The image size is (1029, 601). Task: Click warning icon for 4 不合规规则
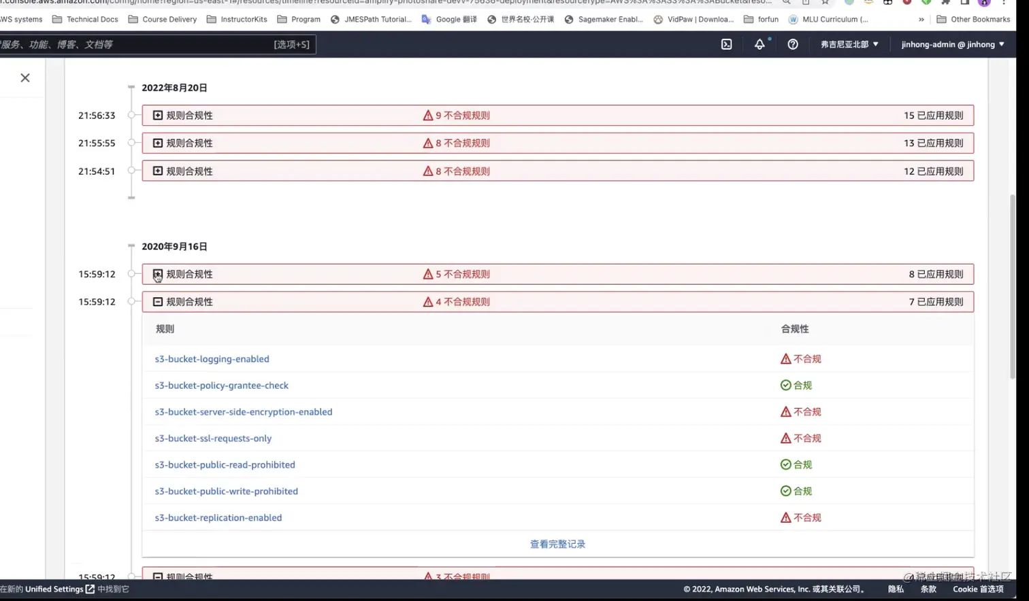428,302
